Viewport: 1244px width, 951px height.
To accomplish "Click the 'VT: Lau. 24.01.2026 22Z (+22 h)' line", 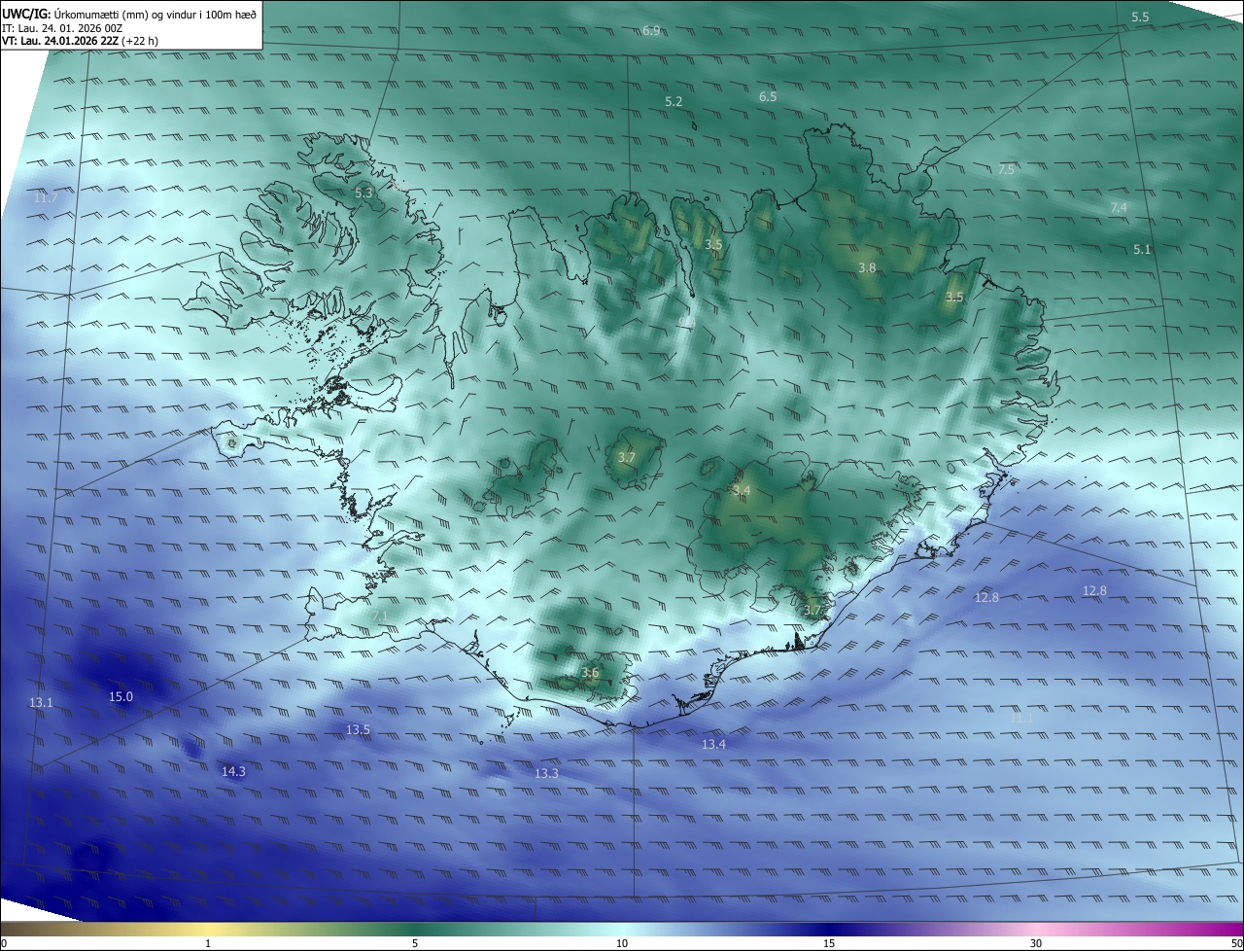I will tap(80, 41).
